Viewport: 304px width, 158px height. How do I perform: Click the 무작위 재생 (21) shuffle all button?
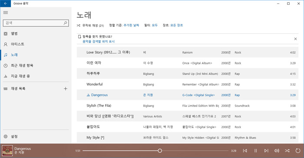coord(90,25)
